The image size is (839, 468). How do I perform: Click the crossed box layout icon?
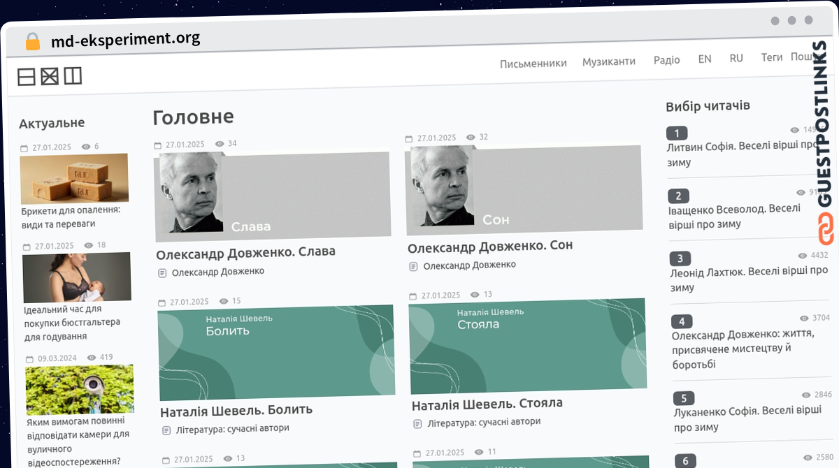[50, 76]
